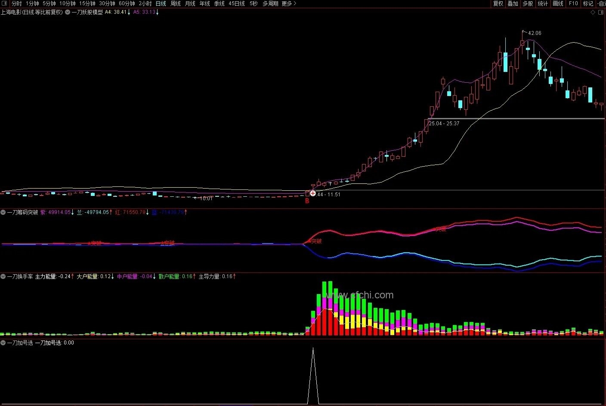Click the 25.04 - 25.37 horizontal price line
606x406 pixels.
click(516, 118)
